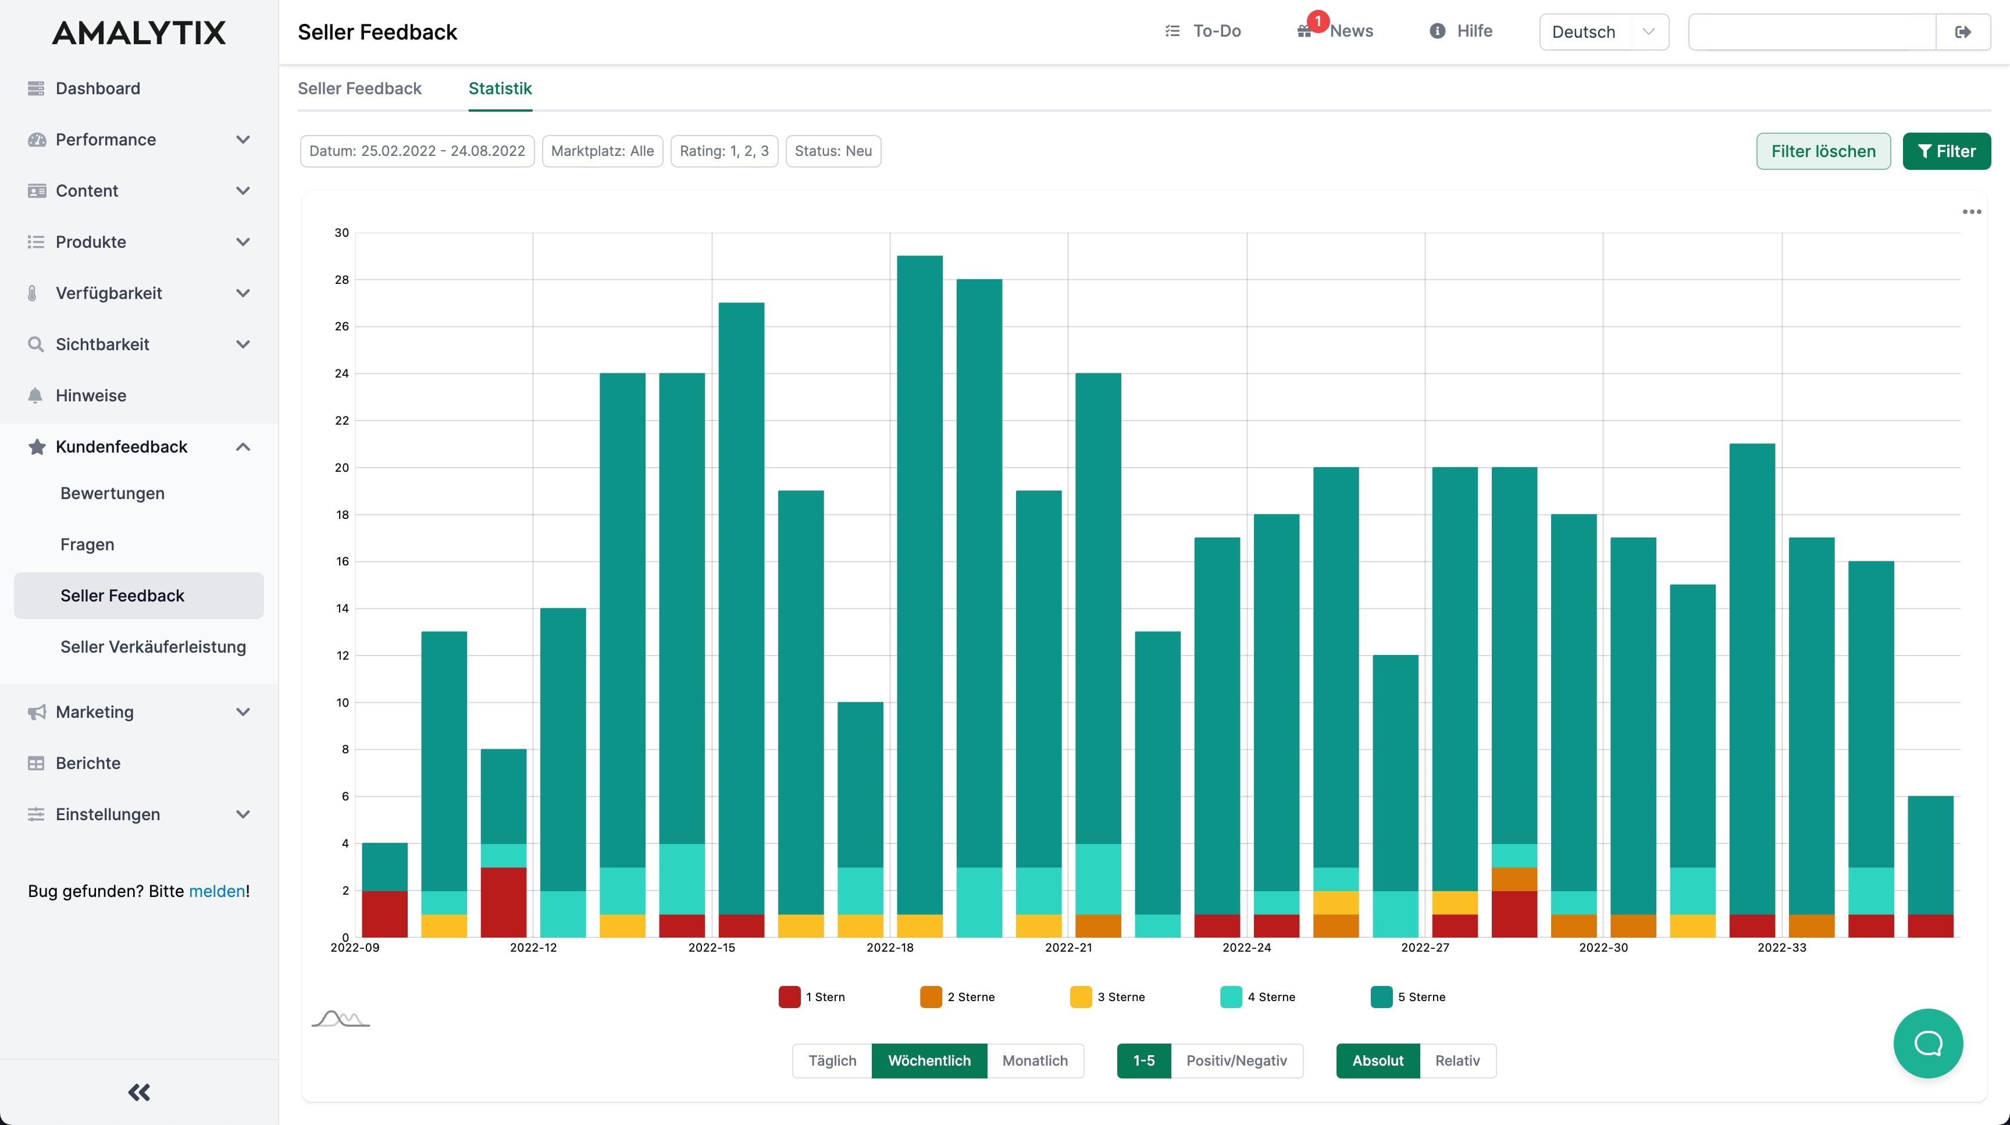Click the Kundenfeedback star icon
The width and height of the screenshot is (2010, 1125).
[36, 446]
